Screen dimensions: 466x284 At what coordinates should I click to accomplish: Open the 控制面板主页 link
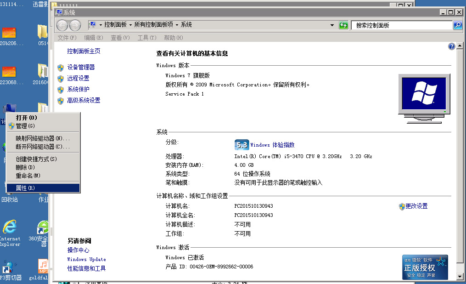pyautogui.click(x=84, y=51)
